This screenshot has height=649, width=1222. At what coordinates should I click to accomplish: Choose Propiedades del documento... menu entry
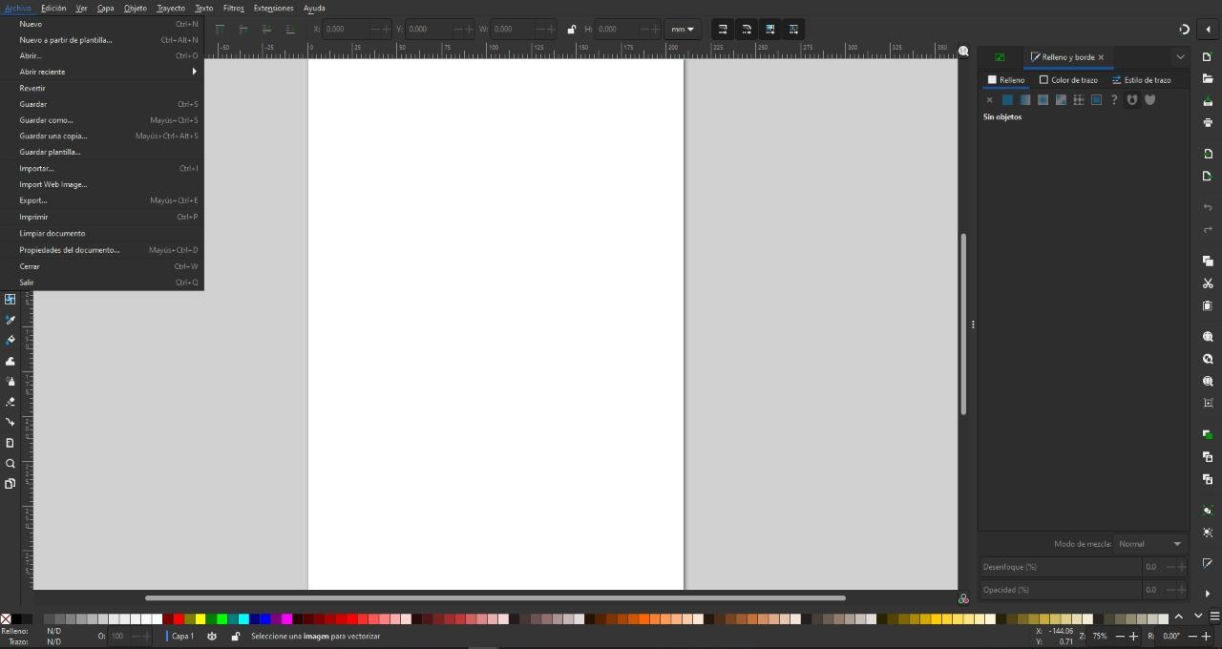tap(103, 250)
